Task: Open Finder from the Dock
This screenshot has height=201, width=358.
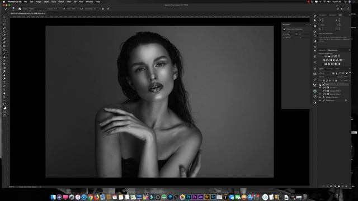Action: tap(53, 197)
